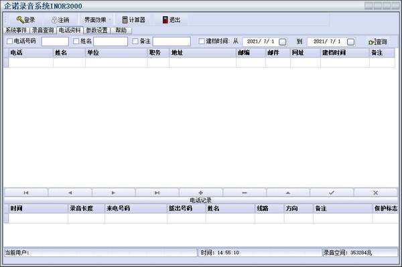Click the 拔出号码 column header

[186, 208]
